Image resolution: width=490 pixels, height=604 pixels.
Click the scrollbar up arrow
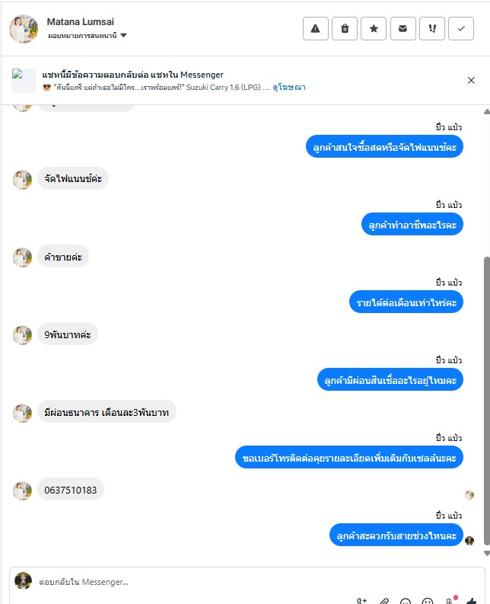pyautogui.click(x=486, y=112)
